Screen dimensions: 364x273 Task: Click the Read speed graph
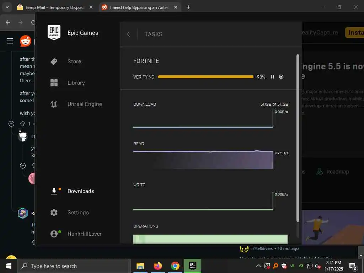[203, 160]
